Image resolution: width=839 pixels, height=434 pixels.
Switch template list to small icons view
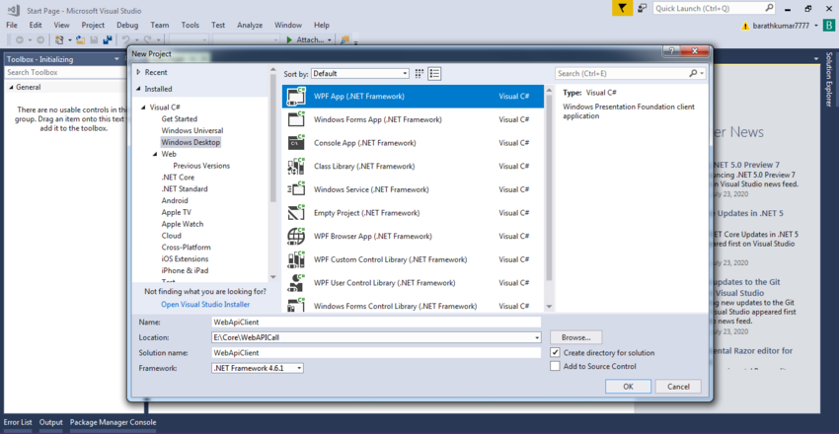click(x=419, y=74)
